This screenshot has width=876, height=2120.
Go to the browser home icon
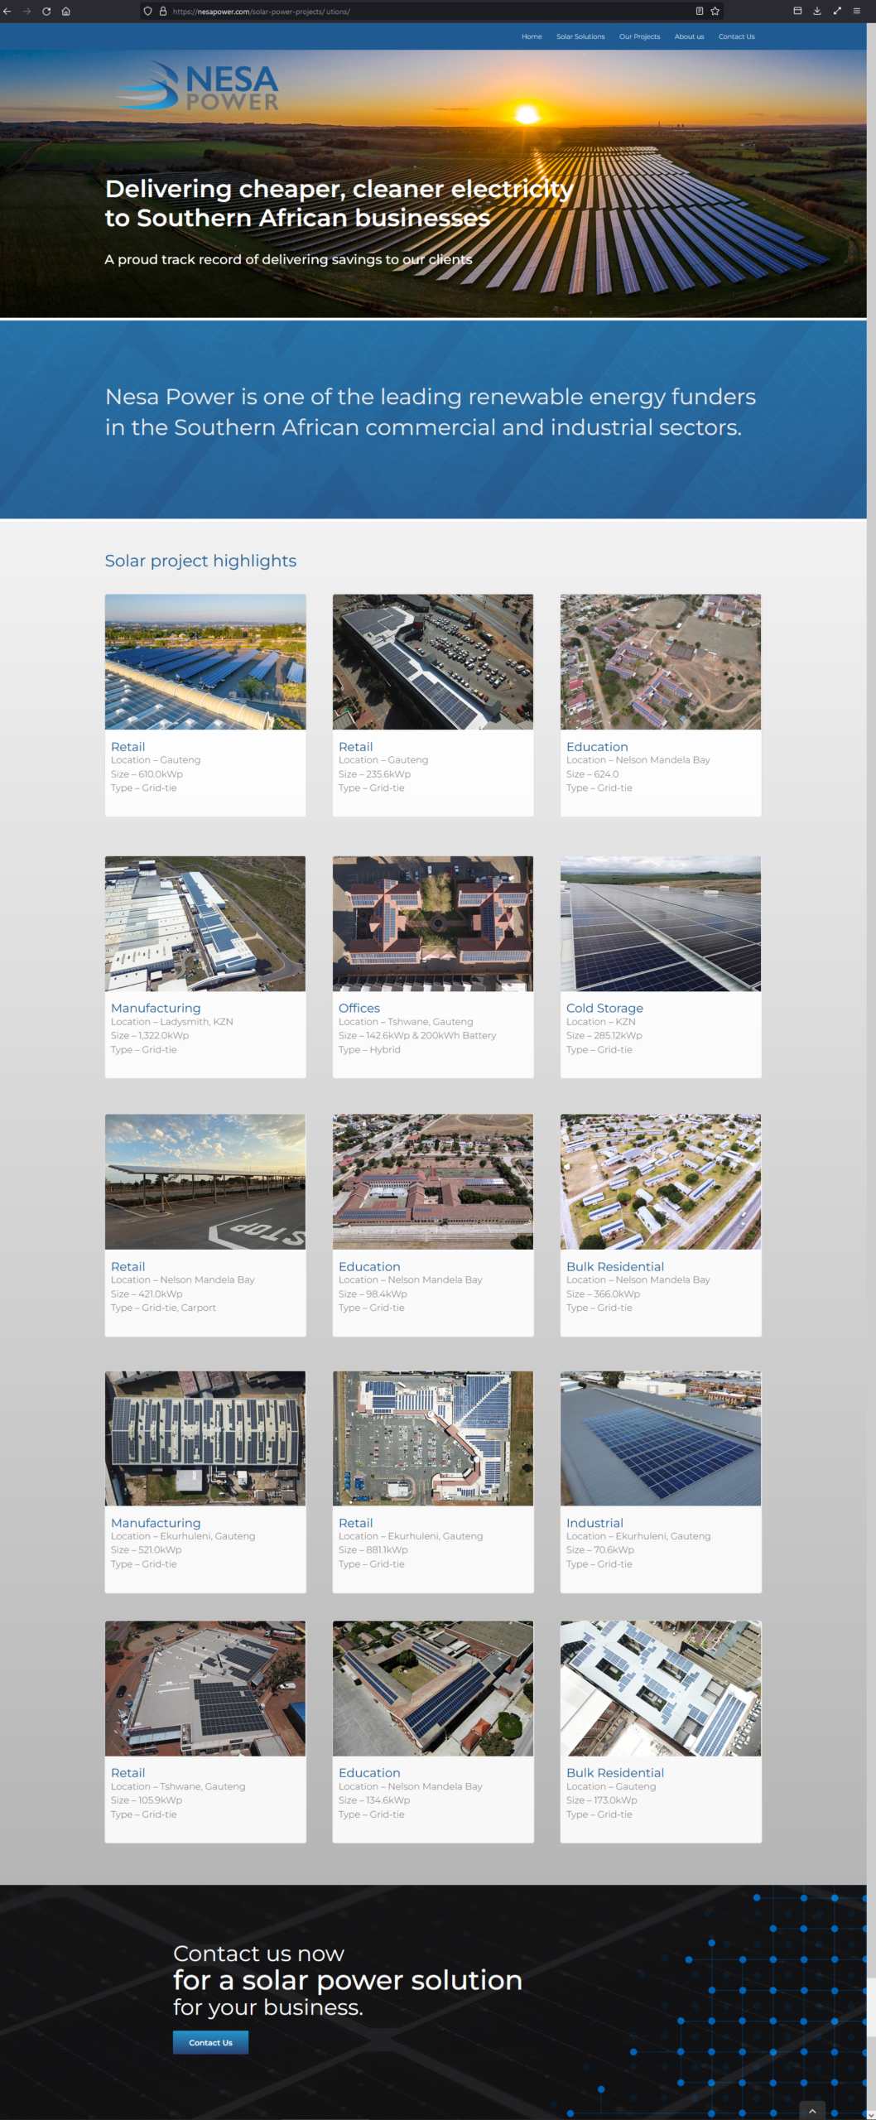tap(66, 11)
